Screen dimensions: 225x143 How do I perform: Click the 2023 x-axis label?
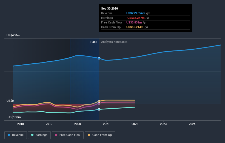[x=163, y=124]
